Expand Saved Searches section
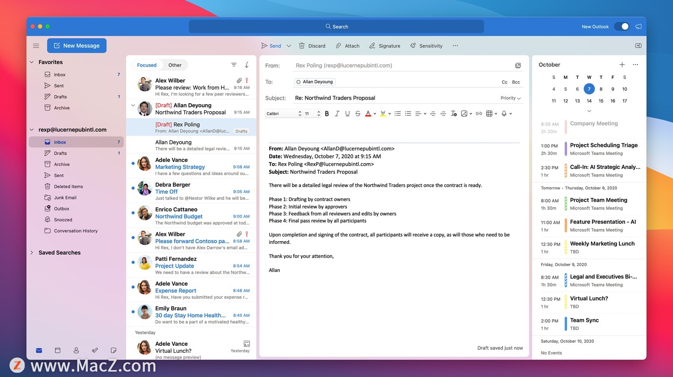The height and width of the screenshot is (377, 673). click(x=32, y=252)
